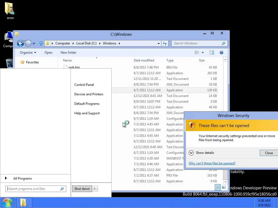Click Computer in the breadcrumb
This screenshot has width=278, height=208.
click(x=63, y=43)
